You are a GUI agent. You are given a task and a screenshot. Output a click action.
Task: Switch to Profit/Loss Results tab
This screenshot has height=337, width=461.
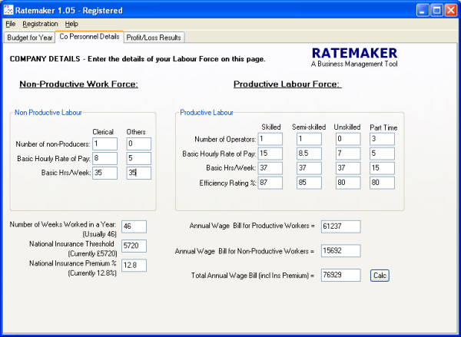click(x=154, y=37)
